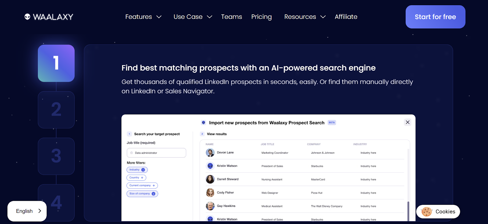
Task: Click the Job title input field
Action: pos(156,153)
